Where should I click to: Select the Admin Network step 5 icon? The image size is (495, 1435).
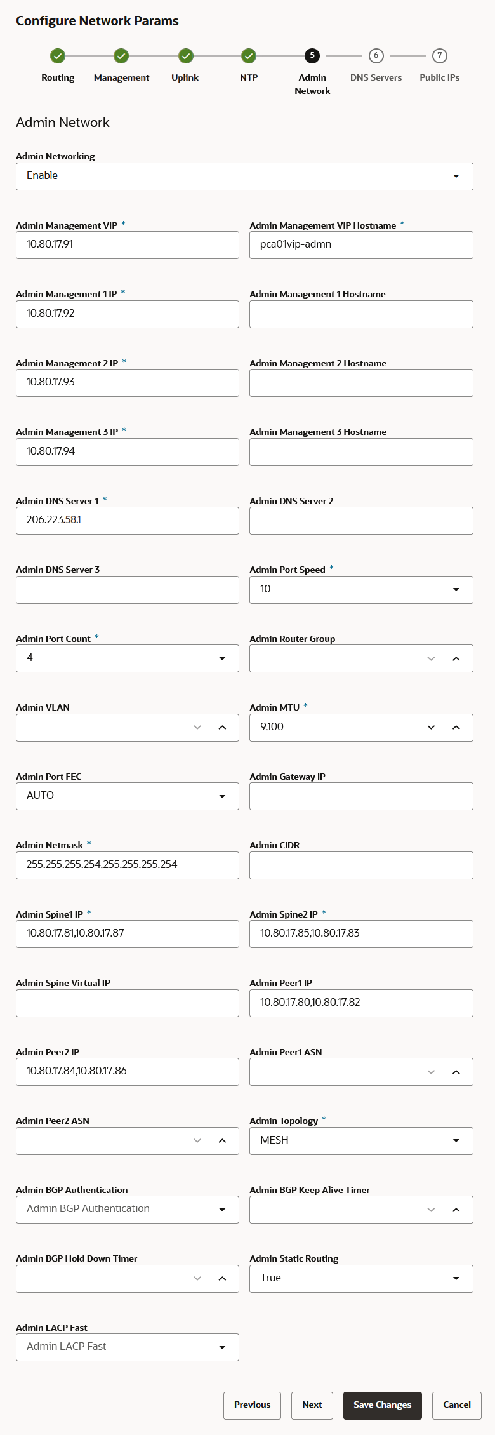tap(312, 56)
